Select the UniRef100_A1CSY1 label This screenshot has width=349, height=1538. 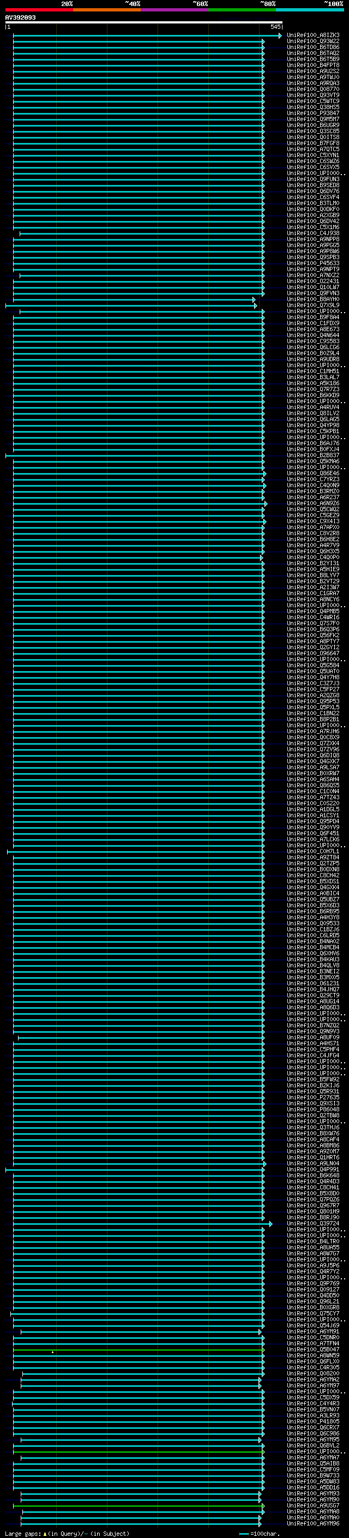312,816
